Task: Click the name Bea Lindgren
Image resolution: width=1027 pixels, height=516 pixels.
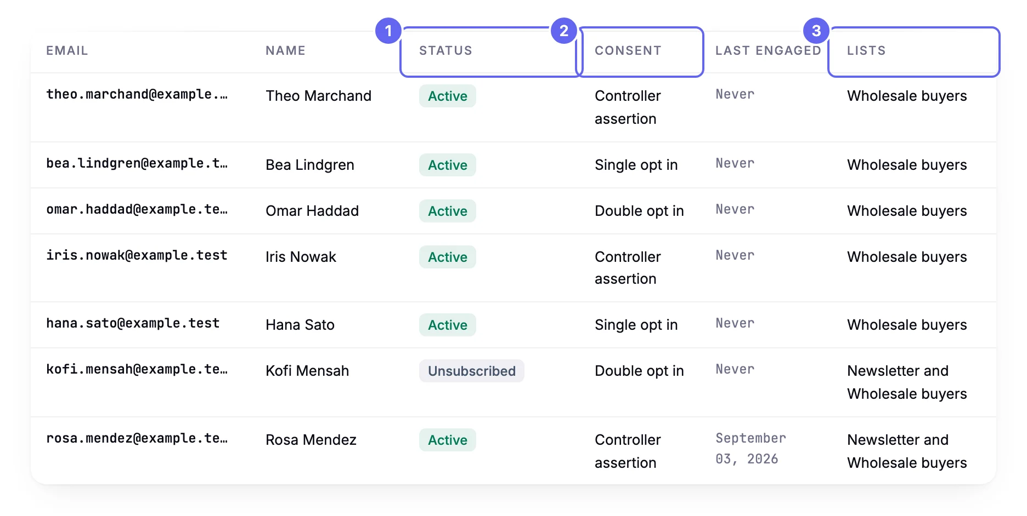Action: (310, 165)
